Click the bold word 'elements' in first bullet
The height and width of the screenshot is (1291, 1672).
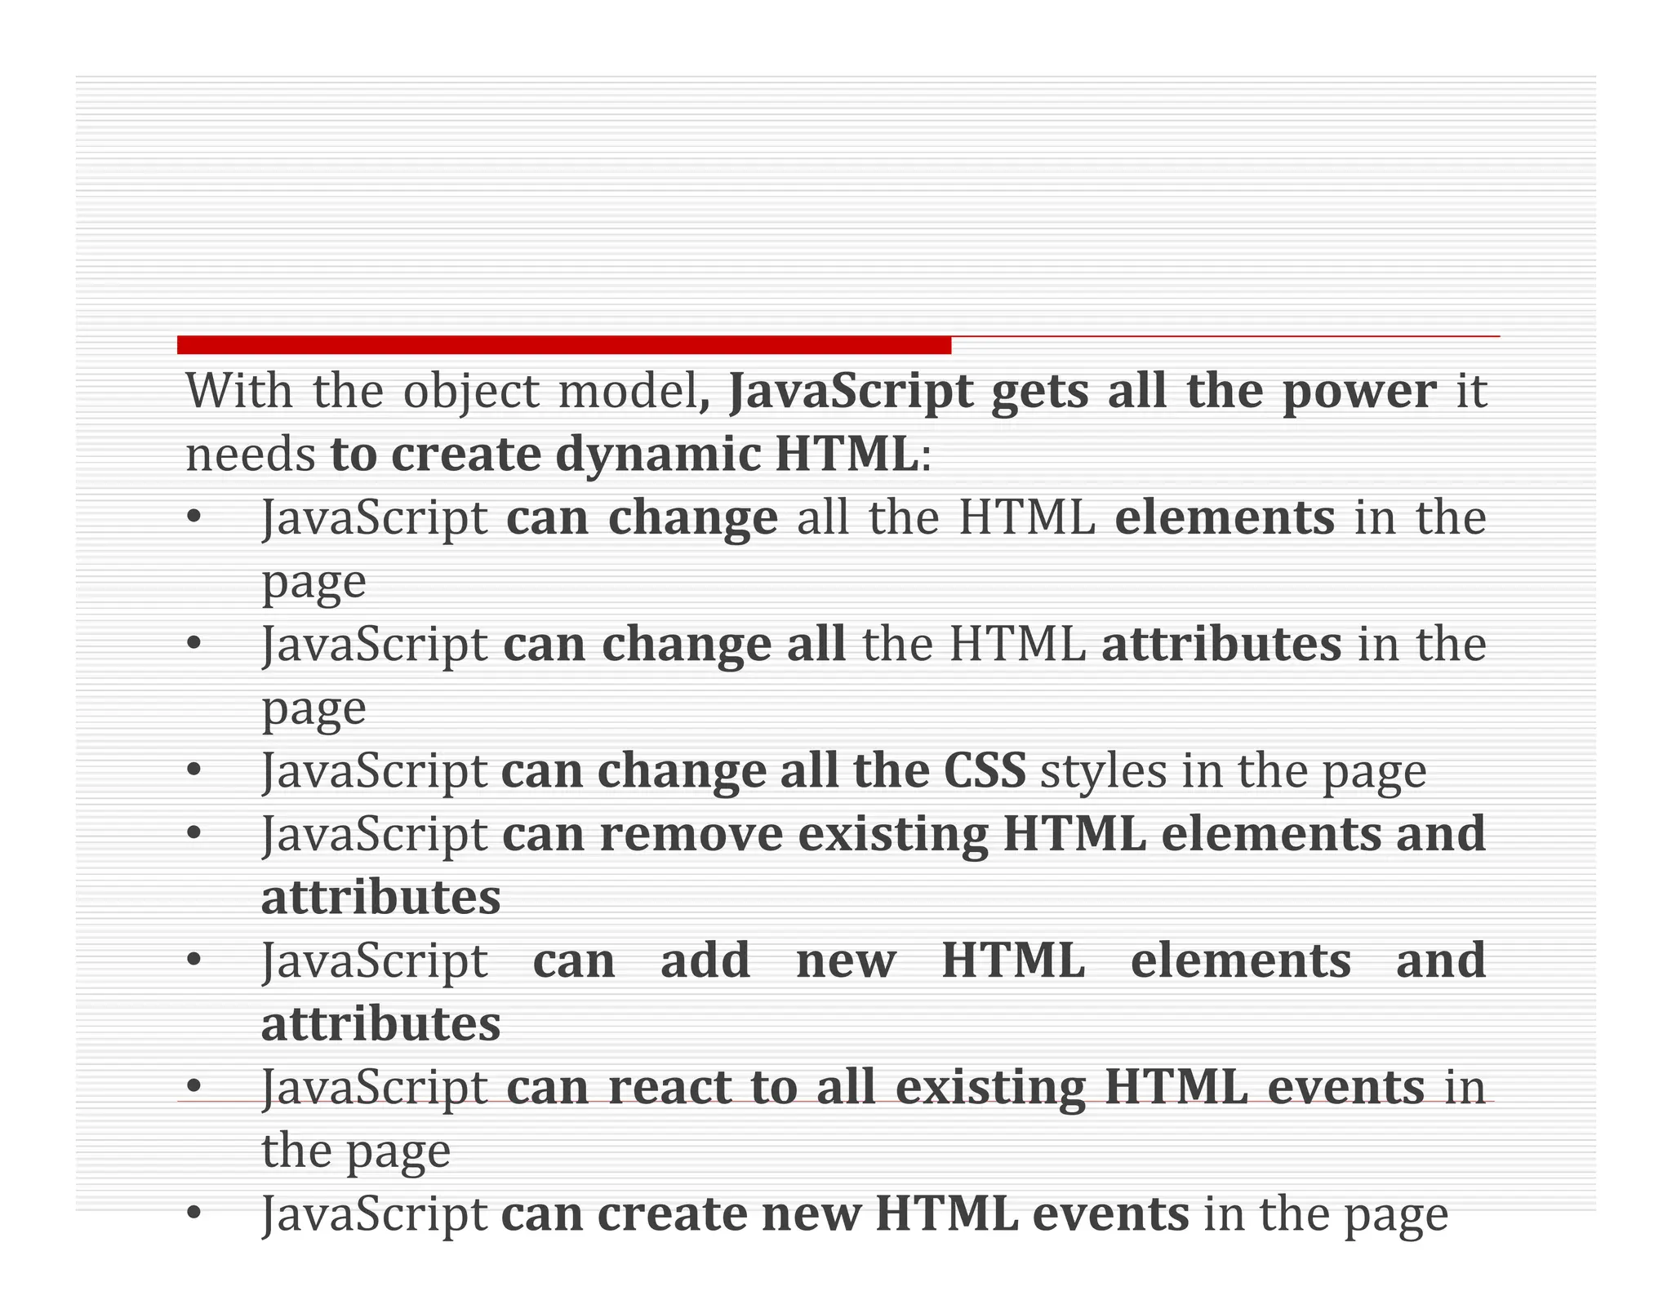click(1224, 517)
